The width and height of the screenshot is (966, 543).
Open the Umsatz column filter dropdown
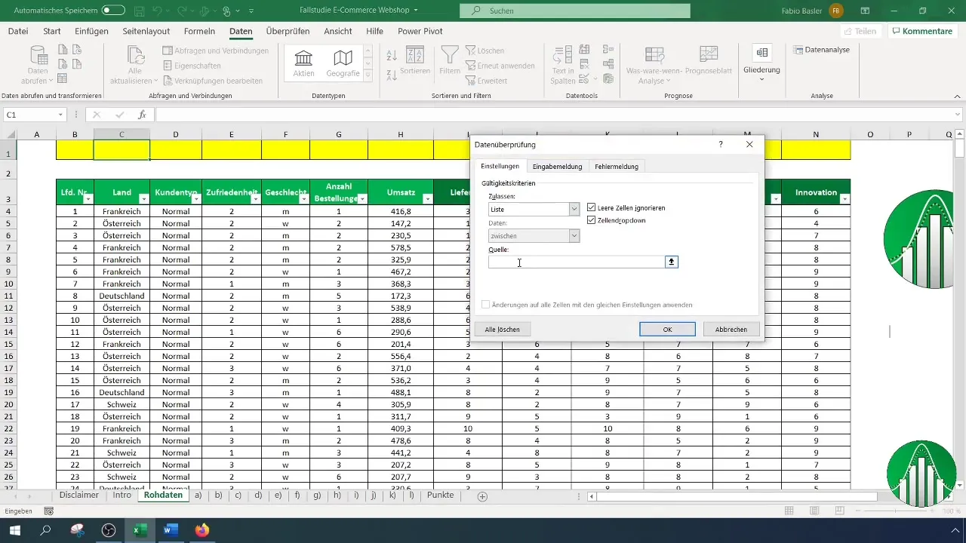[x=428, y=199]
